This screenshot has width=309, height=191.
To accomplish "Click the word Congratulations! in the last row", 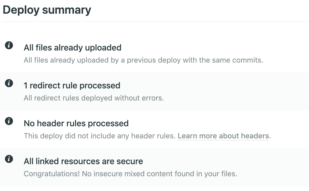I will [52, 174].
